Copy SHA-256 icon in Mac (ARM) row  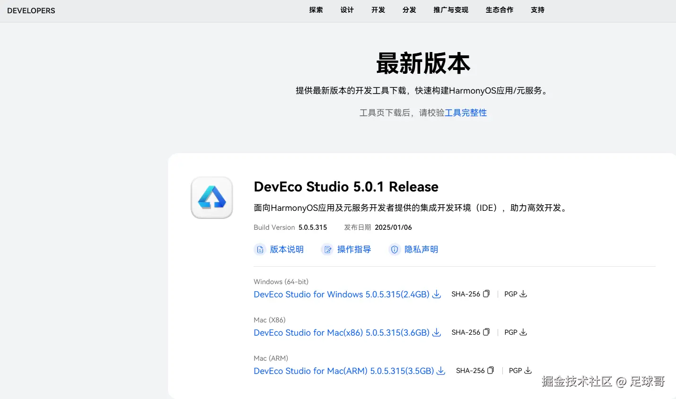(491, 370)
